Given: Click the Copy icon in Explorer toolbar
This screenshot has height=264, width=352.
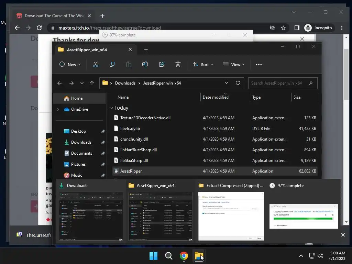Looking at the screenshot, I should pyautogui.click(x=112, y=64).
